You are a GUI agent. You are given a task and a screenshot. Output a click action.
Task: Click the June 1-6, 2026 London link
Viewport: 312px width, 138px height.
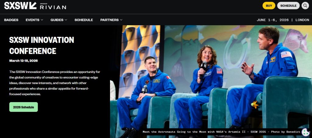pyautogui.click(x=283, y=20)
